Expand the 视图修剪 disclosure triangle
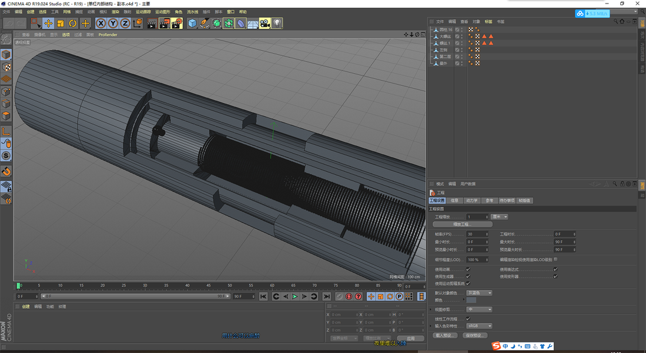Image resolution: width=646 pixels, height=353 pixels. (x=431, y=309)
